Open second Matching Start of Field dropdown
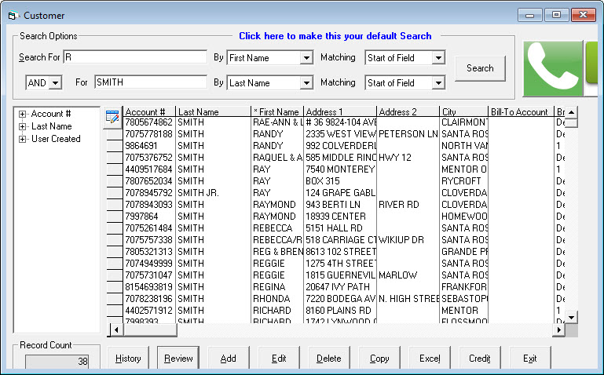 pos(438,83)
